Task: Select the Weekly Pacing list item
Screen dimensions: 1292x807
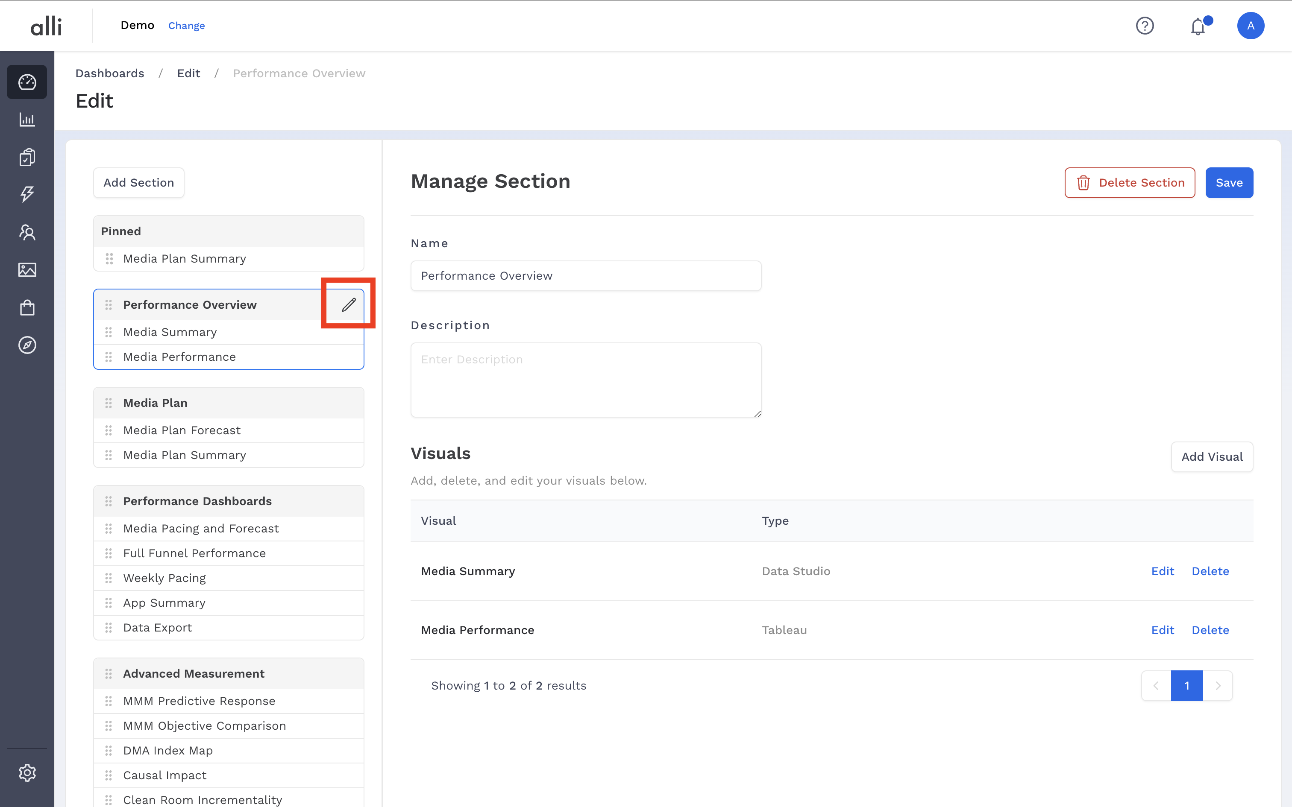Action: tap(164, 578)
